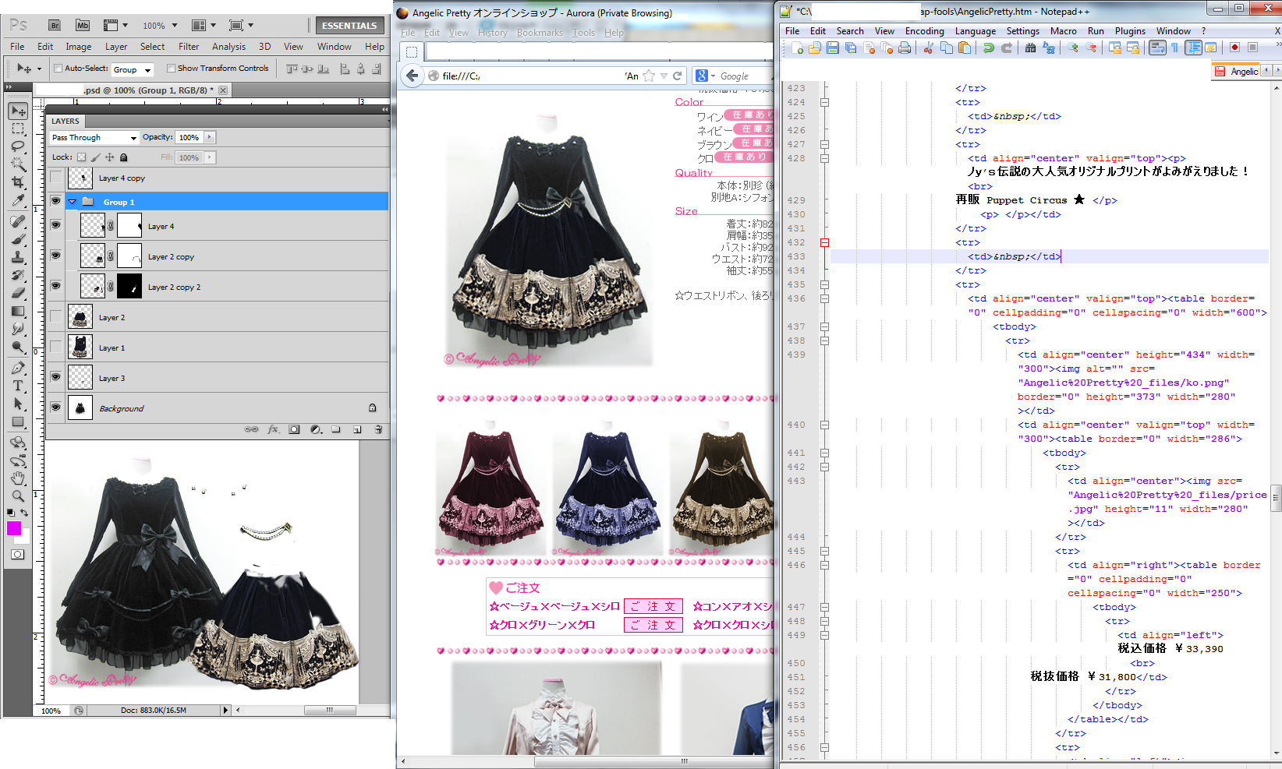Click the add layer mask icon
The height and width of the screenshot is (769, 1282).
pos(294,429)
